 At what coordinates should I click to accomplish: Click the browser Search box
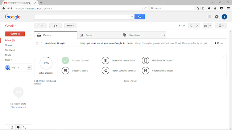[172, 9]
